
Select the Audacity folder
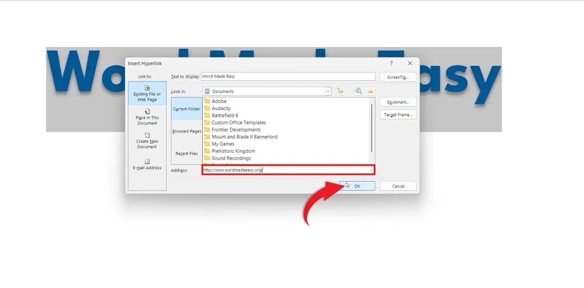pyautogui.click(x=217, y=108)
